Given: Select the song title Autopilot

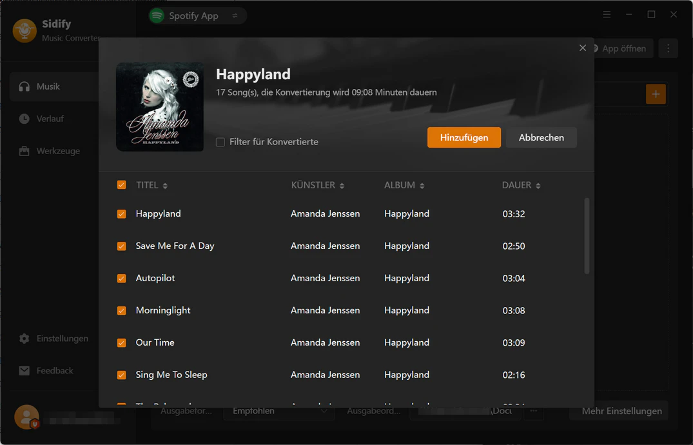Looking at the screenshot, I should 155,278.
